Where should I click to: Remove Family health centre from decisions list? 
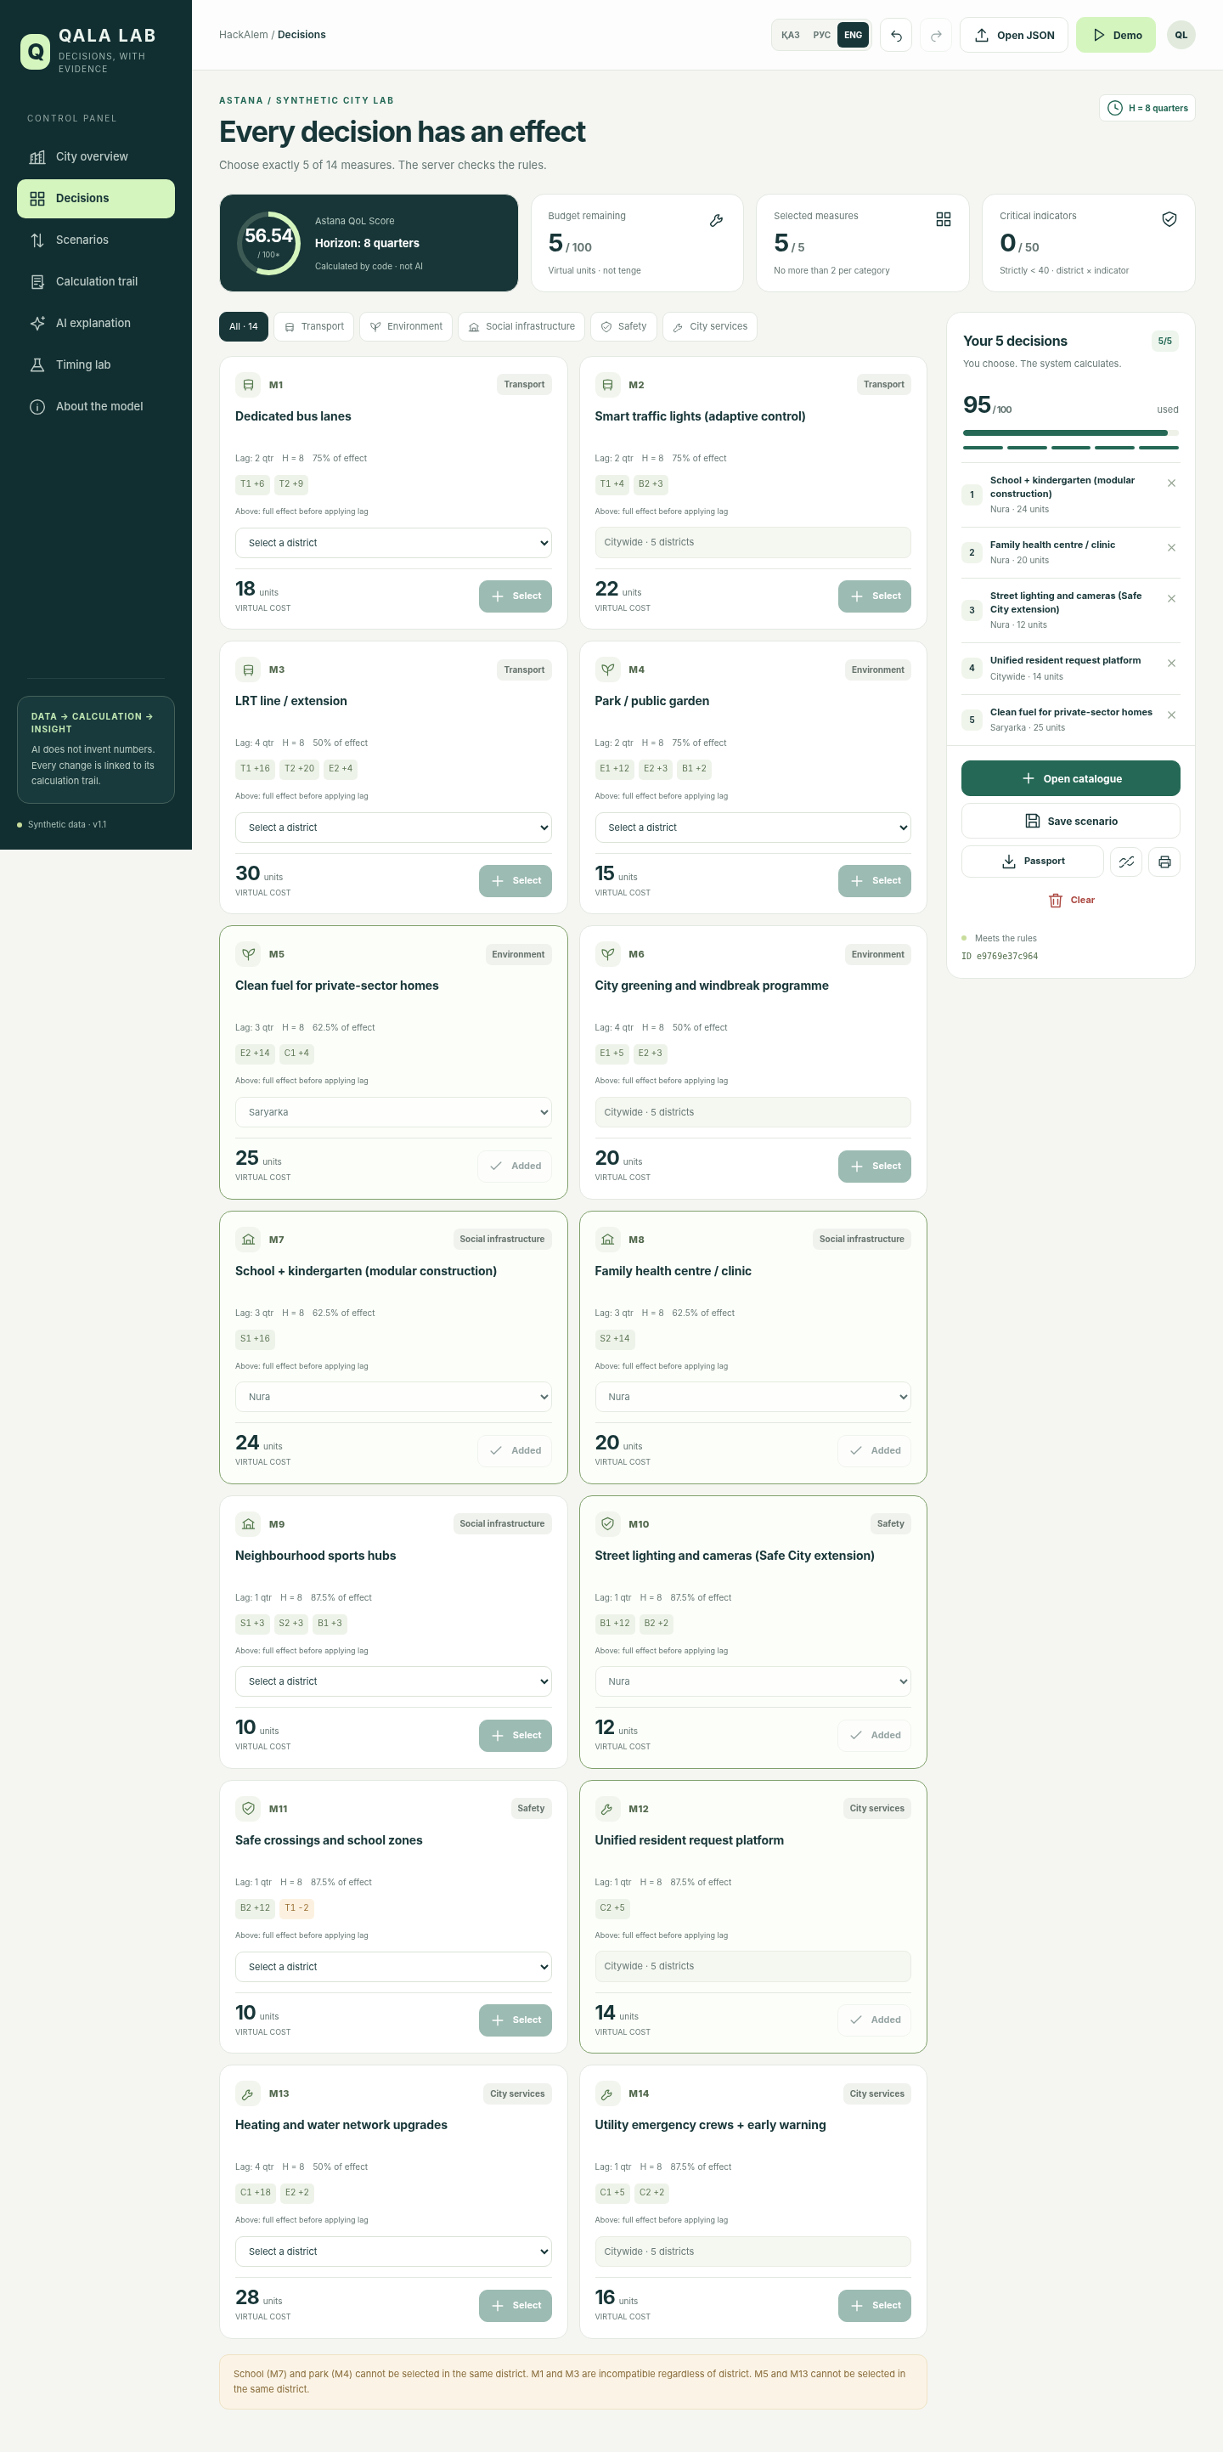(1171, 547)
